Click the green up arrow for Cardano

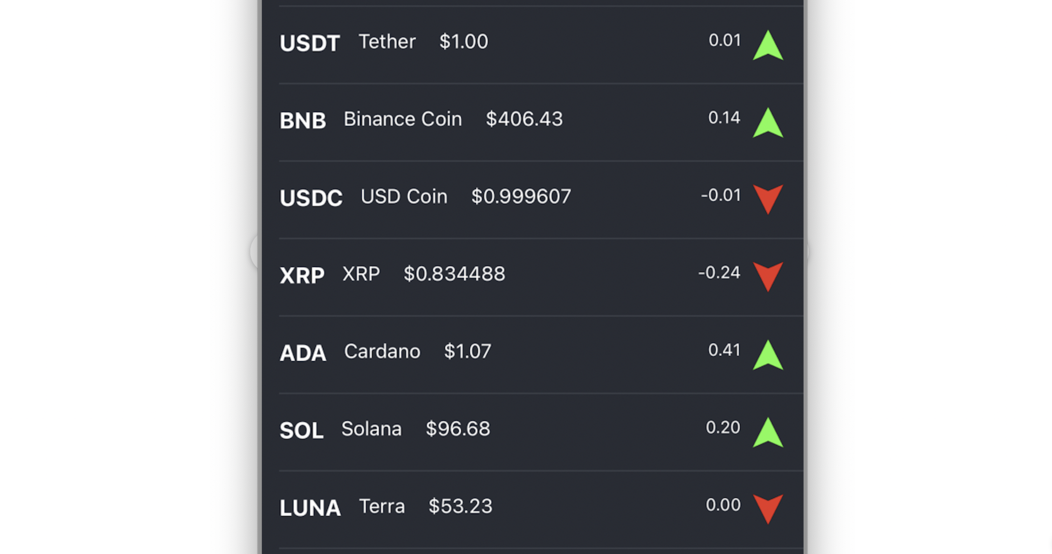pyautogui.click(x=768, y=355)
